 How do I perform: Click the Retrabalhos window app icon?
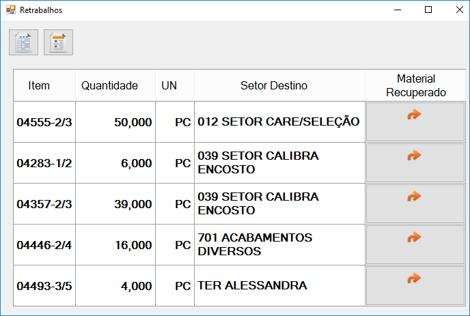(11, 10)
